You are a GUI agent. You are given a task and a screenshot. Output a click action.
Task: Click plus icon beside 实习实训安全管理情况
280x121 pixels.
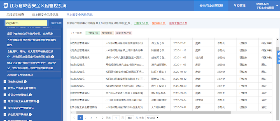[5, 108]
